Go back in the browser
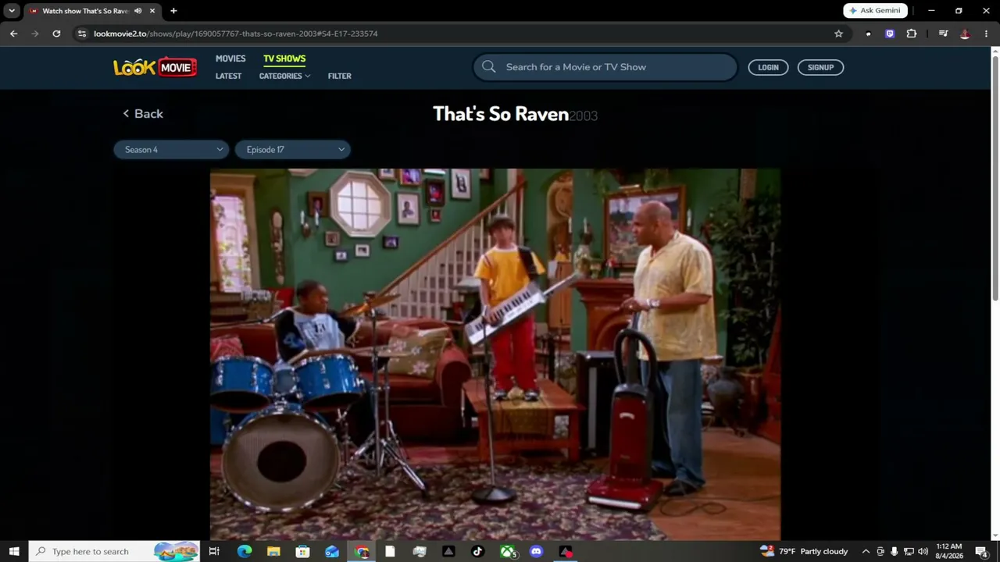Viewport: 1000px width, 562px height. [x=13, y=34]
